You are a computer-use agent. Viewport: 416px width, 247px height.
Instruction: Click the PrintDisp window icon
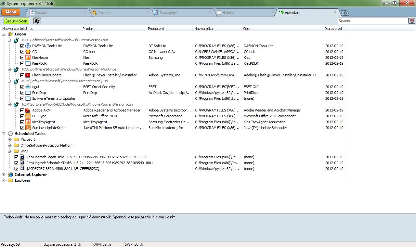tap(28, 93)
